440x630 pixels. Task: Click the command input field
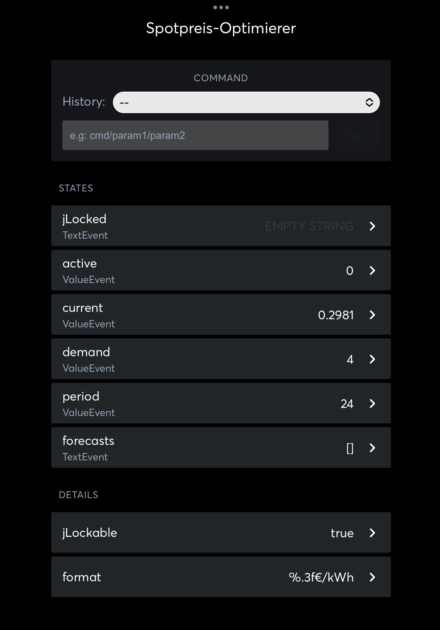[x=195, y=135]
